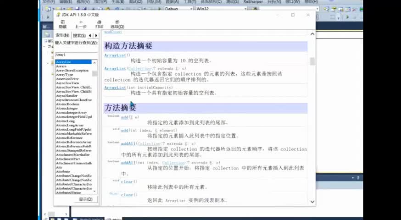Select AtomicReference in the index list
The width and height of the screenshot is (401, 220).
pyautogui.click(x=69, y=137)
